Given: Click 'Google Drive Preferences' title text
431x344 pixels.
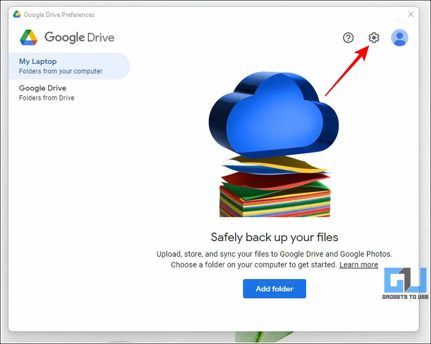Looking at the screenshot, I should (x=59, y=15).
